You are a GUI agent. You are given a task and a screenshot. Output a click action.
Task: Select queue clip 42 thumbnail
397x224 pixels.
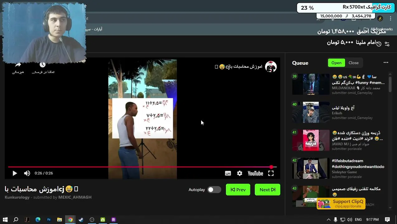click(x=311, y=168)
